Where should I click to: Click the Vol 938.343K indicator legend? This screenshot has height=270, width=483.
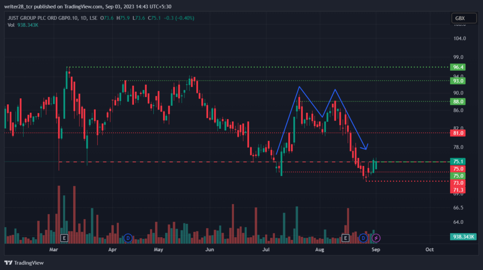point(23,25)
